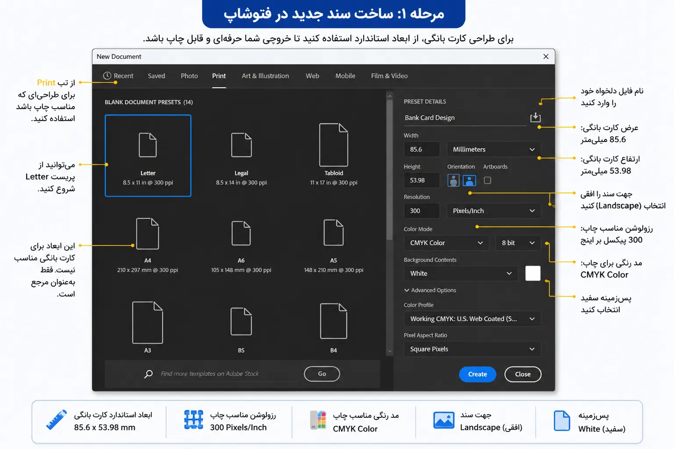Click the '105 x 148 mm @ 300 ppi' text
This screenshot has width=674, height=449.
tap(241, 270)
